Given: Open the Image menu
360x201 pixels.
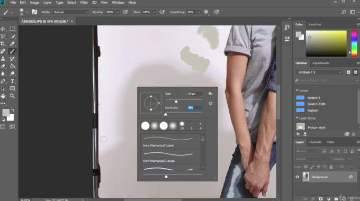Looking at the screenshot, I should pos(34,3).
